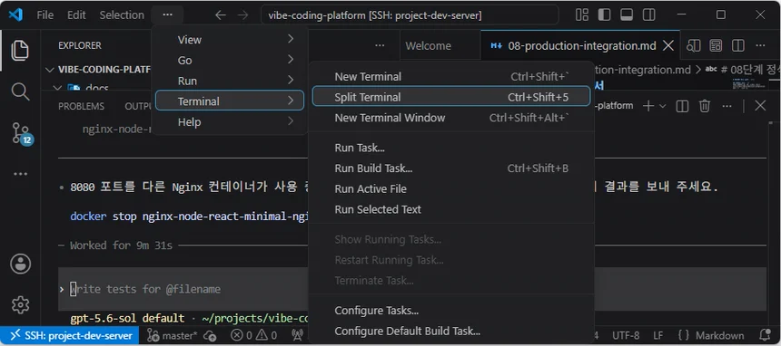The width and height of the screenshot is (781, 346).
Task: Open the terminal launch profile dropdown arrow
Action: 662,106
